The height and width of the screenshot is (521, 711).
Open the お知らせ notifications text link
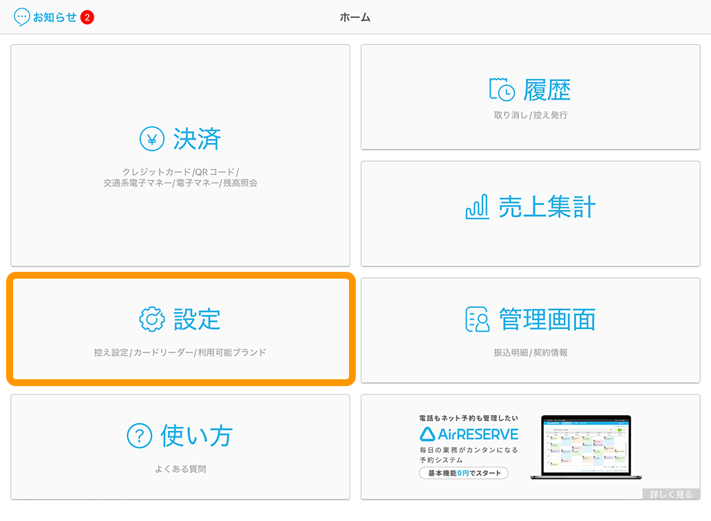[x=55, y=17]
